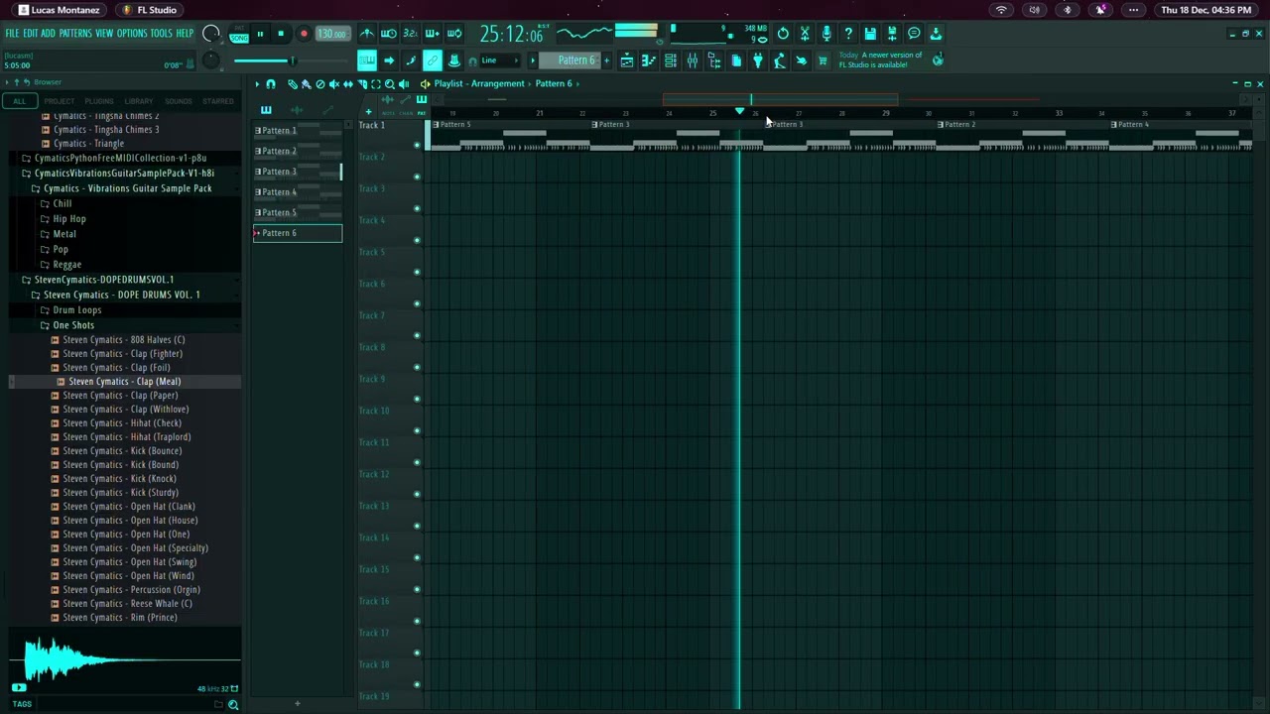Select the Paint brush tool in Playlist
The image size is (1270, 714).
click(x=307, y=84)
